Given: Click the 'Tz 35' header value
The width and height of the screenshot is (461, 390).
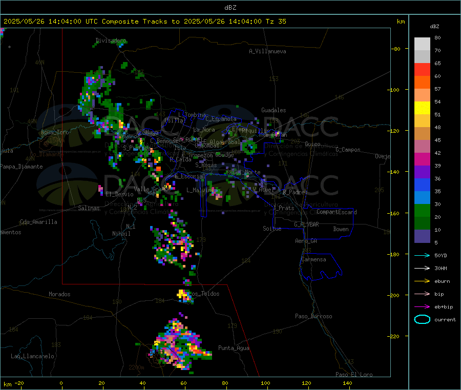Looking at the screenshot, I should tap(276, 22).
